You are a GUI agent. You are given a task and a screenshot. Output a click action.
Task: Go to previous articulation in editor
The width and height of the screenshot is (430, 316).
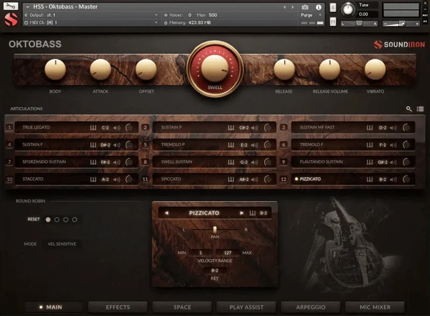167,213
